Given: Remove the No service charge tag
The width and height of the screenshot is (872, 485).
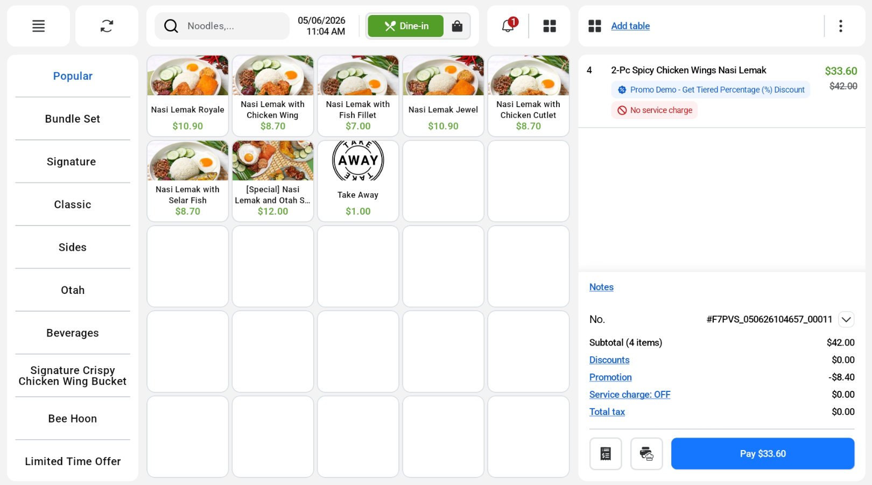Looking at the screenshot, I should (x=655, y=110).
